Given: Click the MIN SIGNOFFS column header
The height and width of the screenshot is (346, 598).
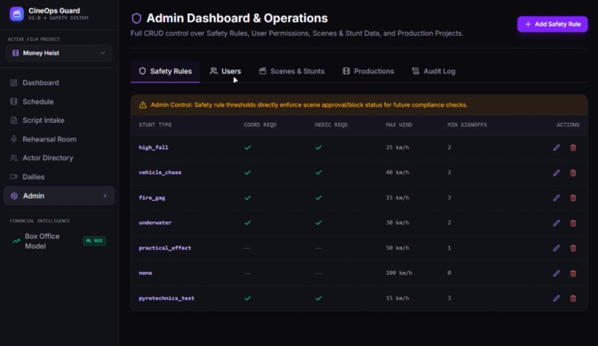Looking at the screenshot, I should click(467, 125).
